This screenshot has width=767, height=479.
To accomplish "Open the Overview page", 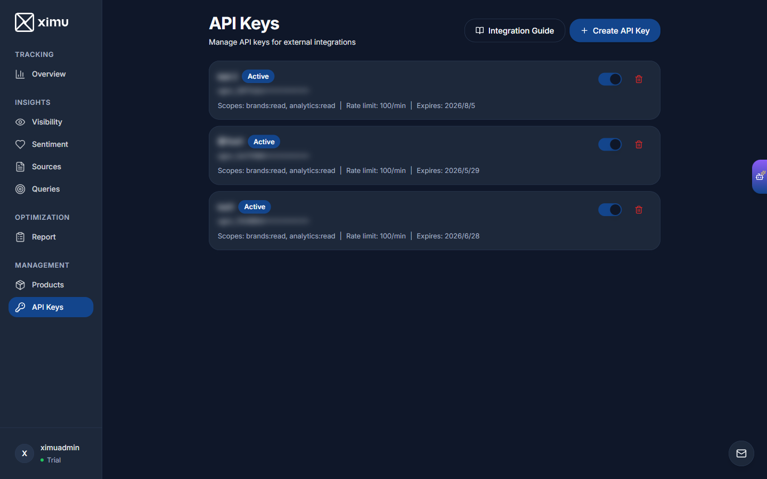I will coord(51,74).
